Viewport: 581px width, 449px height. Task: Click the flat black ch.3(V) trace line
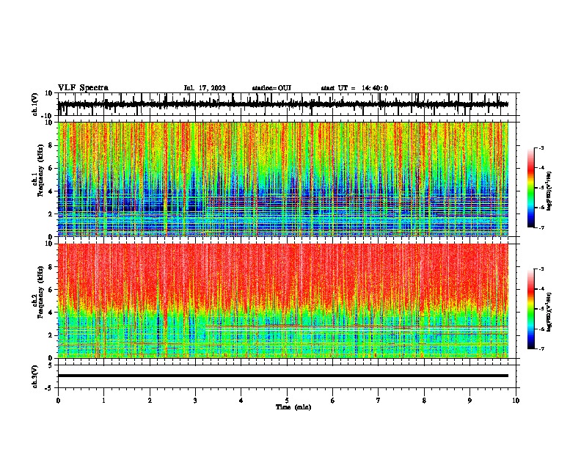click(283, 376)
